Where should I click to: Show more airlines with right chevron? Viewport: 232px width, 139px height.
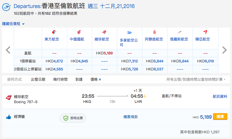(x=224, y=50)
